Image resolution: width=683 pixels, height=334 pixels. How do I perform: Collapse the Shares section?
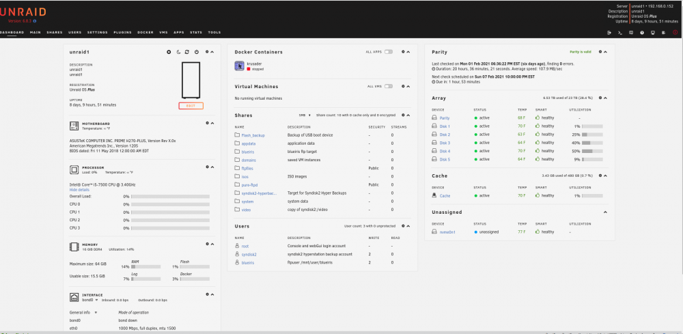point(408,115)
